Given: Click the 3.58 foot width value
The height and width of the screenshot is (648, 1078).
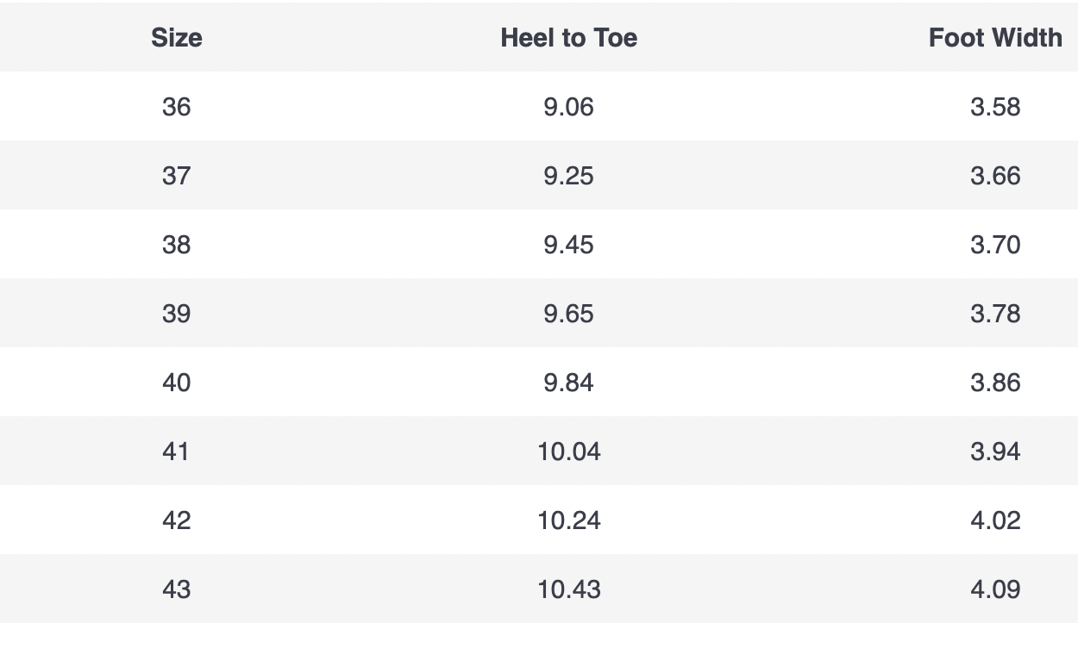Looking at the screenshot, I should (995, 107).
